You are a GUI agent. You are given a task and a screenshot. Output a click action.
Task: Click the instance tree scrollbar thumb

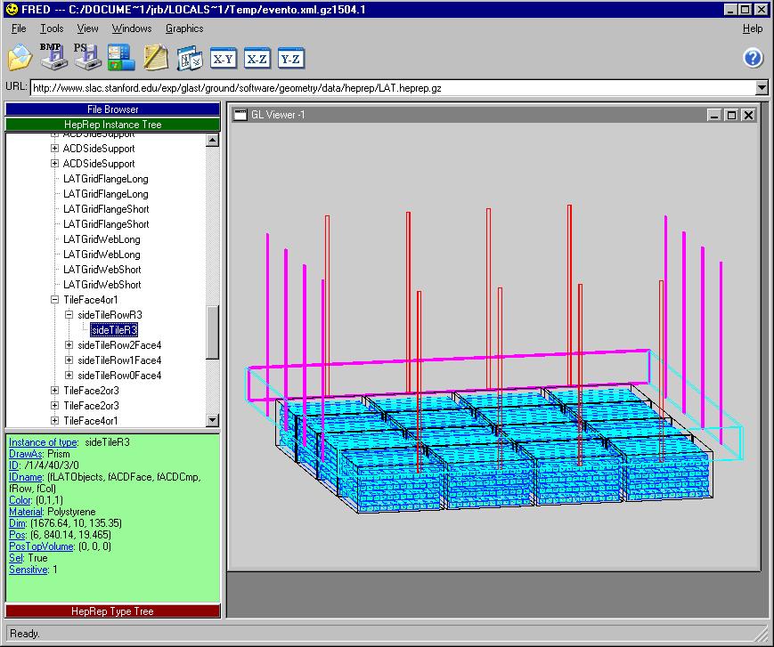pos(212,332)
